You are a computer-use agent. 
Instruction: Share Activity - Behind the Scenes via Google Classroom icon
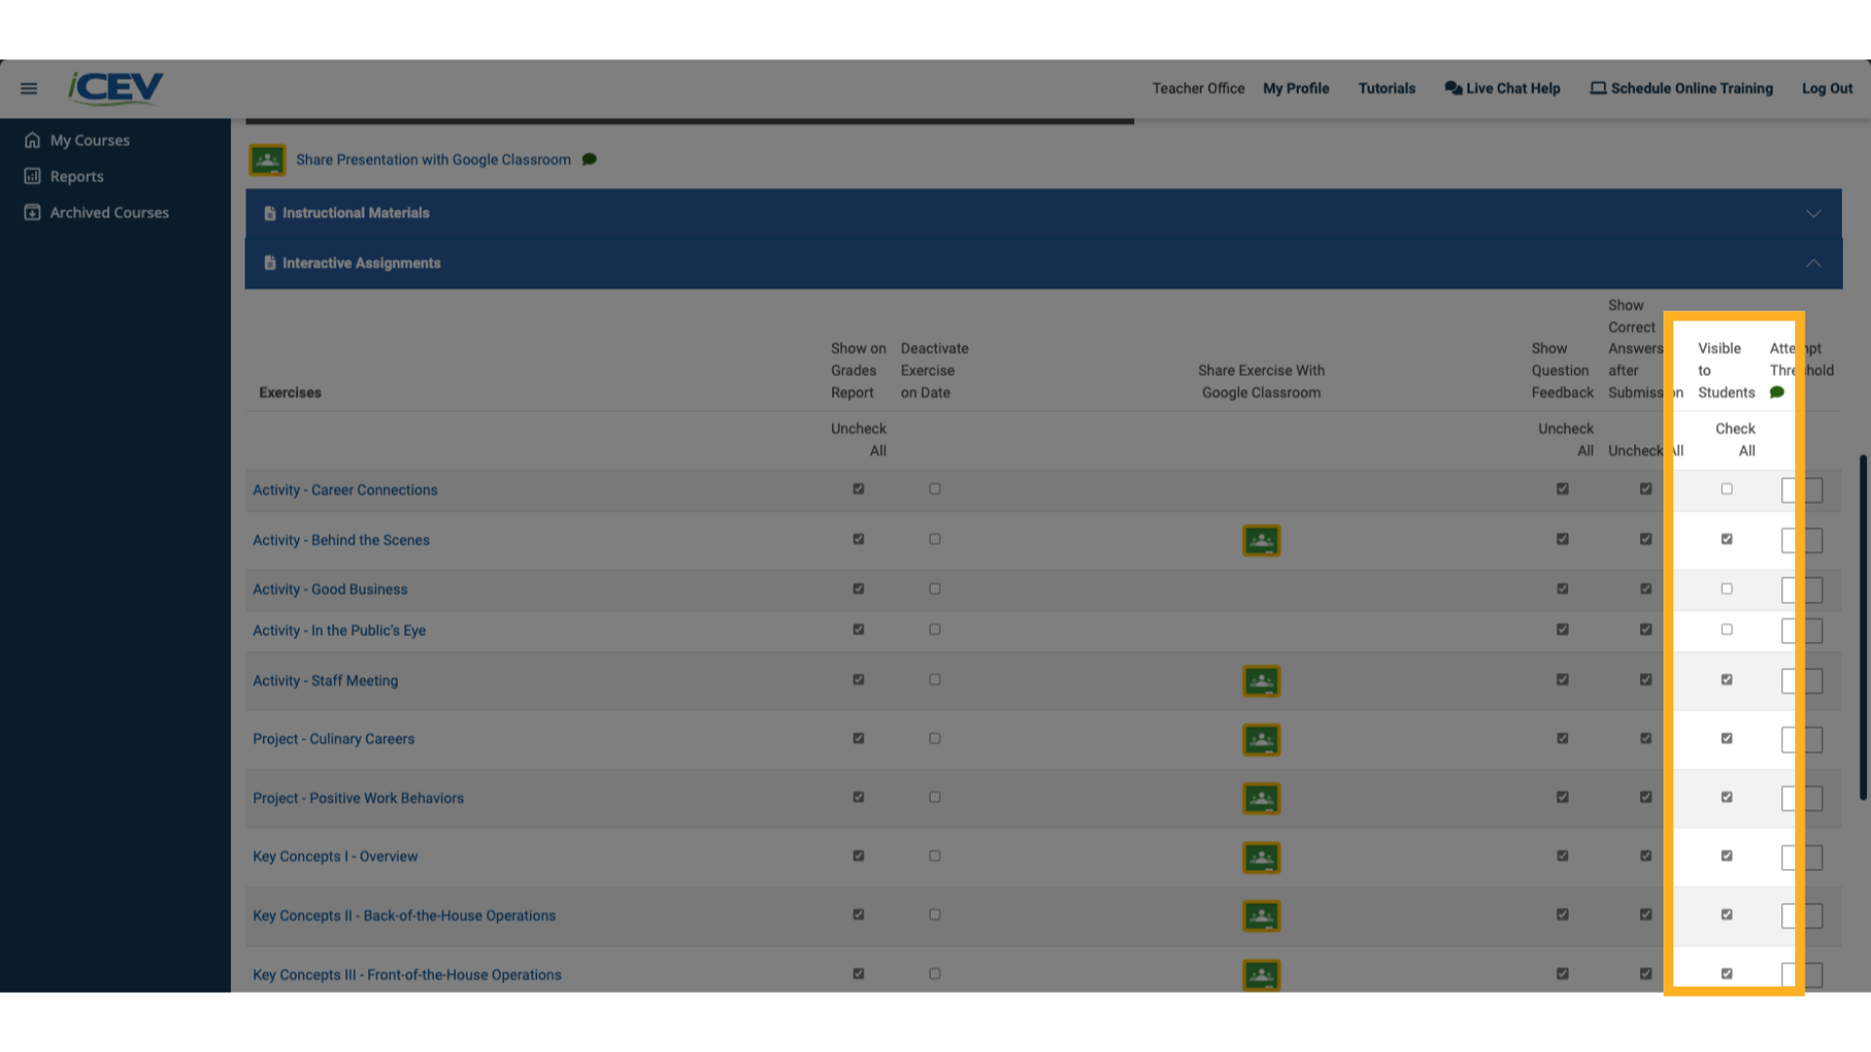(1261, 540)
